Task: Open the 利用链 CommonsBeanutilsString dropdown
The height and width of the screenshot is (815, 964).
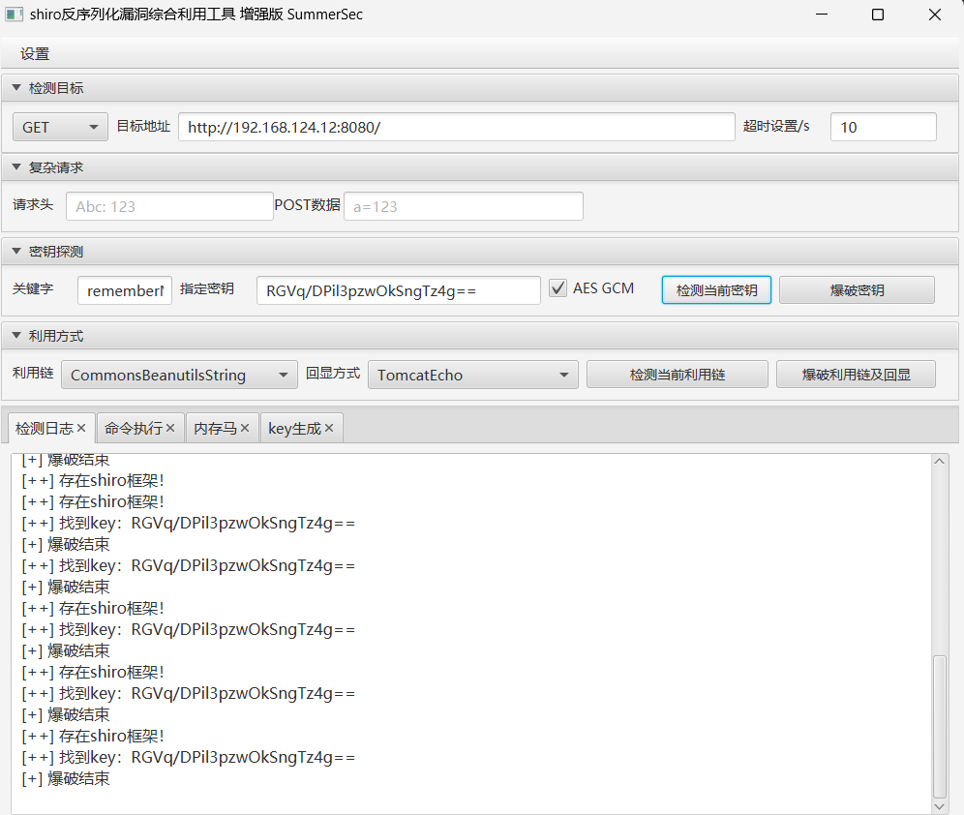Action: coord(179,375)
